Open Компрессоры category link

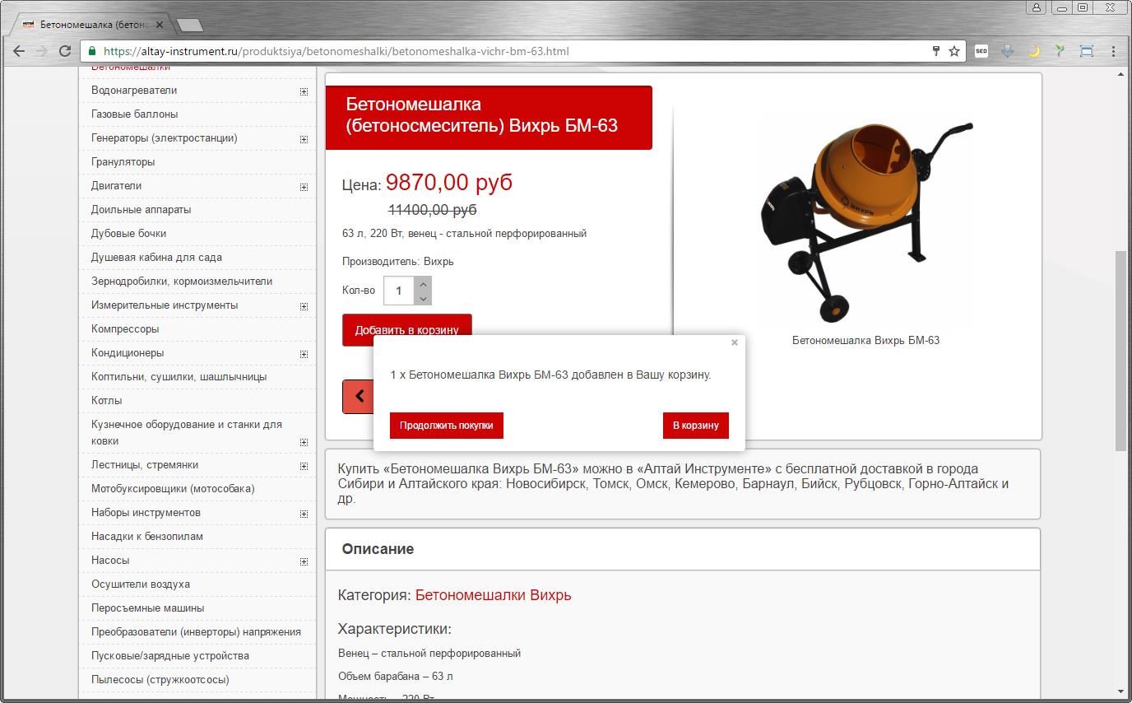(x=125, y=329)
